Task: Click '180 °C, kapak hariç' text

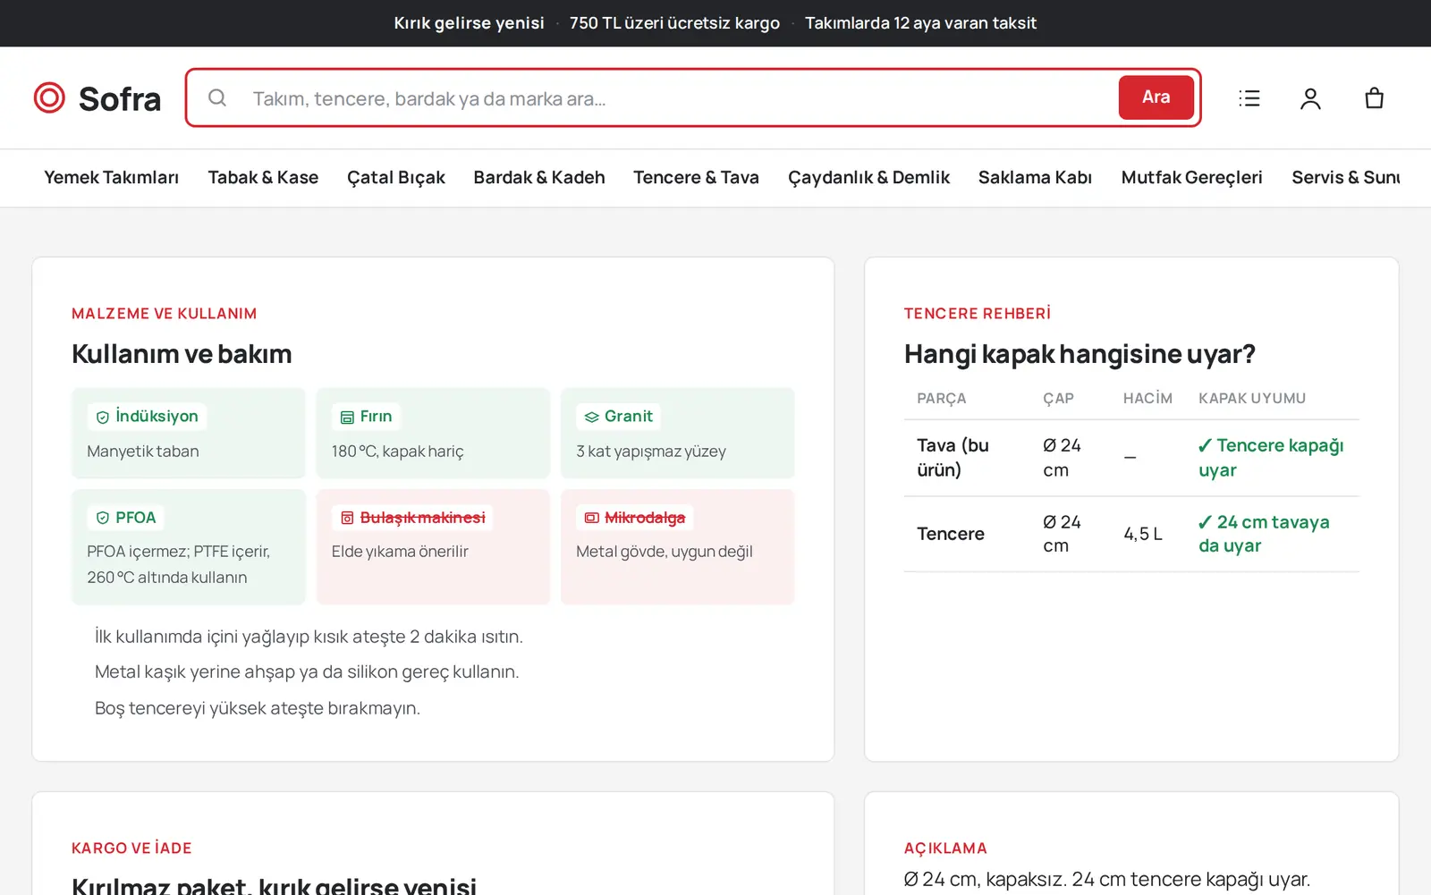Action: [x=398, y=452]
